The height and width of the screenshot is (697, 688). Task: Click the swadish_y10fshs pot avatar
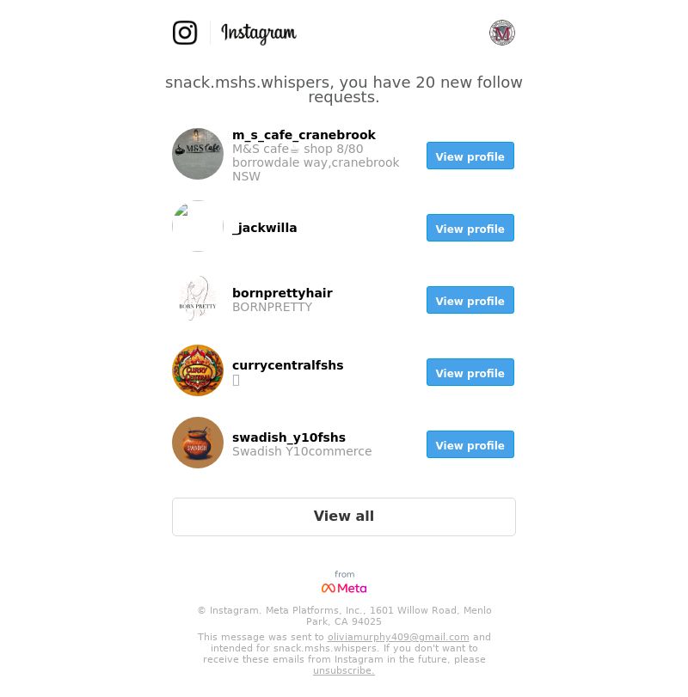click(198, 443)
